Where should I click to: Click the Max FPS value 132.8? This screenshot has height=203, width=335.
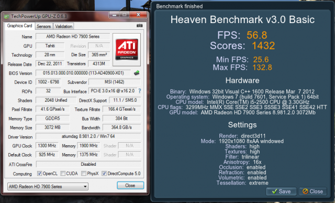click(x=262, y=68)
